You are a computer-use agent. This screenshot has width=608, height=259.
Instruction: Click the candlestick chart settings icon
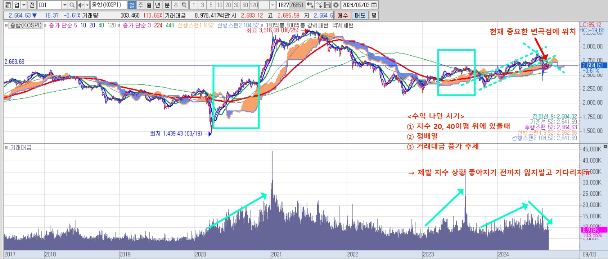[310, 5]
